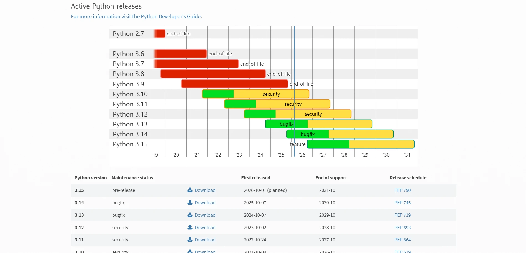The image size is (526, 253).
Task: Open PEP 745 release schedule
Action: point(402,203)
